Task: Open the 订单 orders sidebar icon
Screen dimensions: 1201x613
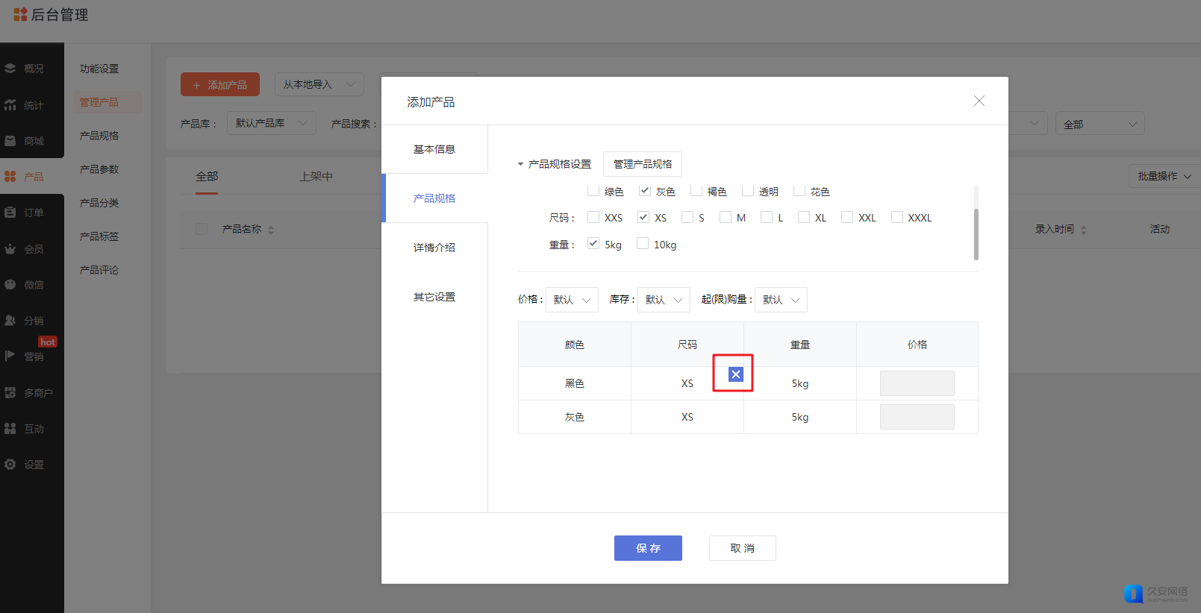Action: [x=10, y=213]
